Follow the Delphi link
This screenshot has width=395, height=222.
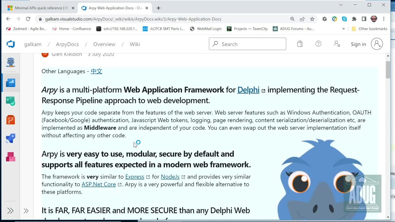tap(248, 90)
